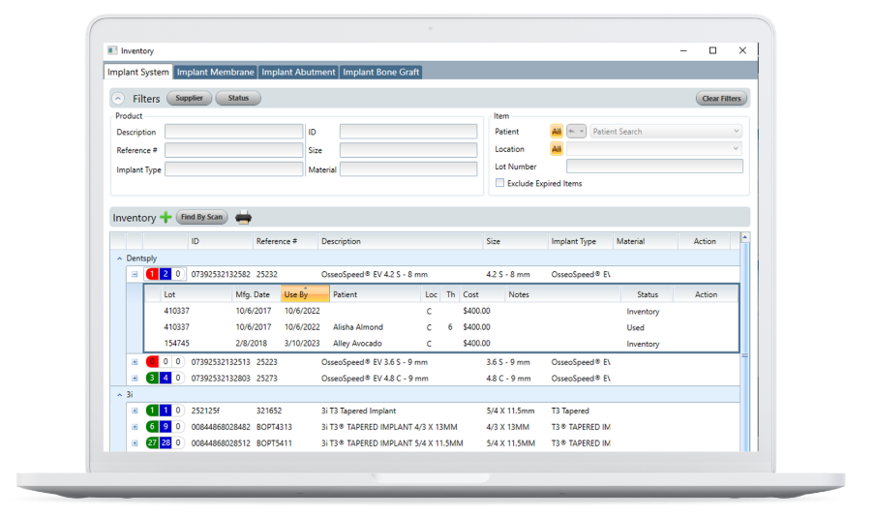This screenshot has width=874, height=518.
Task: Open the Patient Search dropdown
Action: pyautogui.click(x=666, y=132)
